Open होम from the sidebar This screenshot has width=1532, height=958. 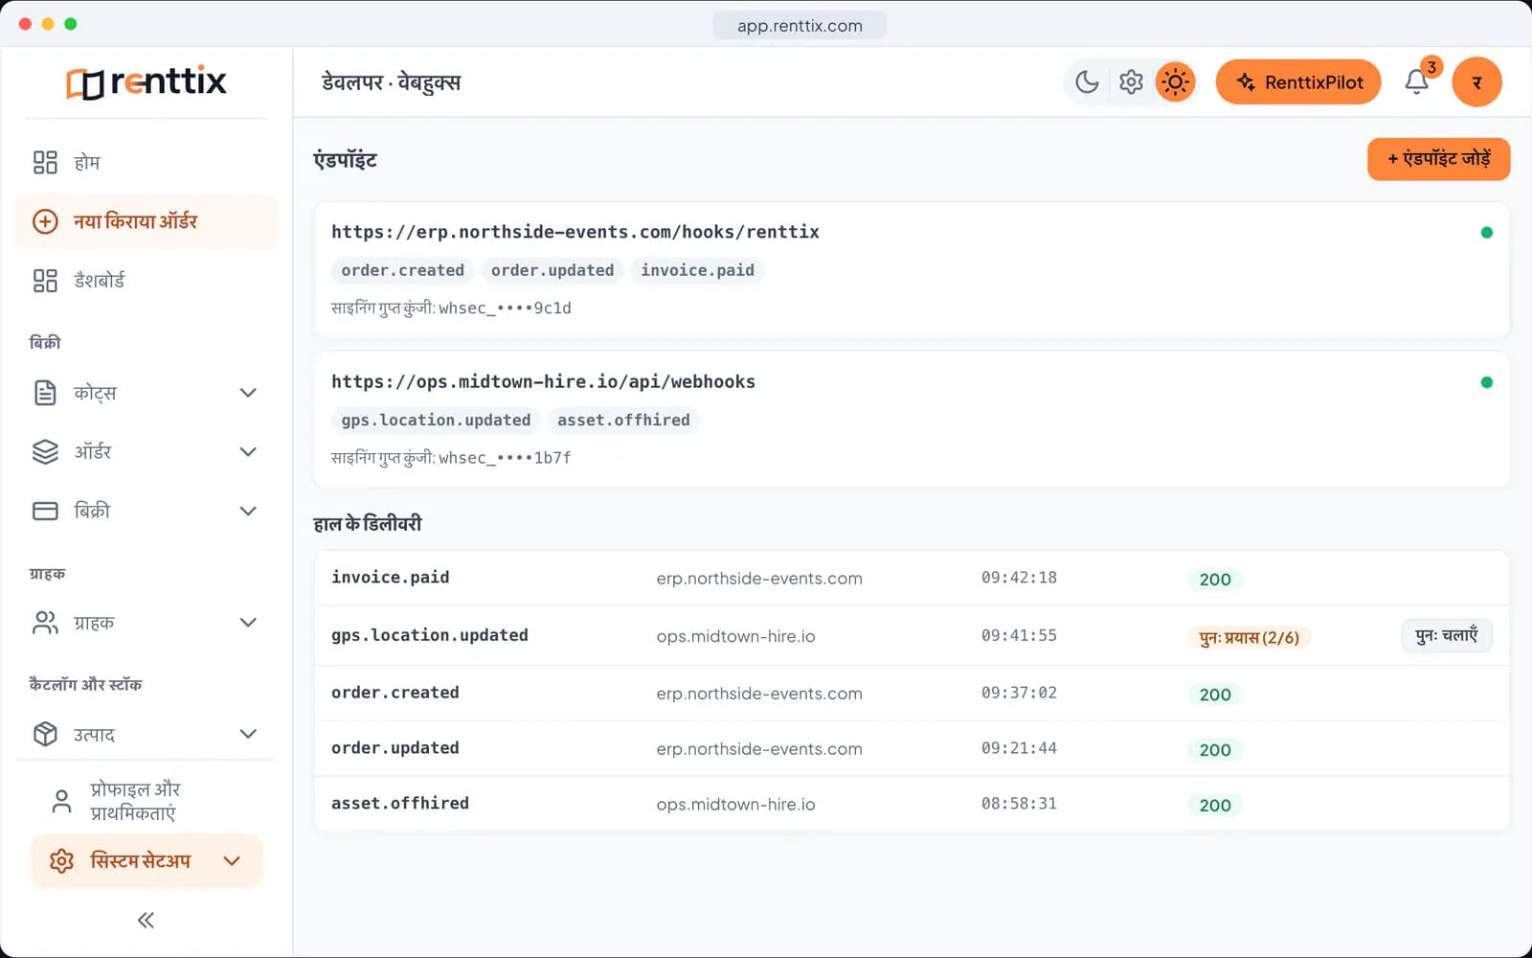[x=146, y=162]
